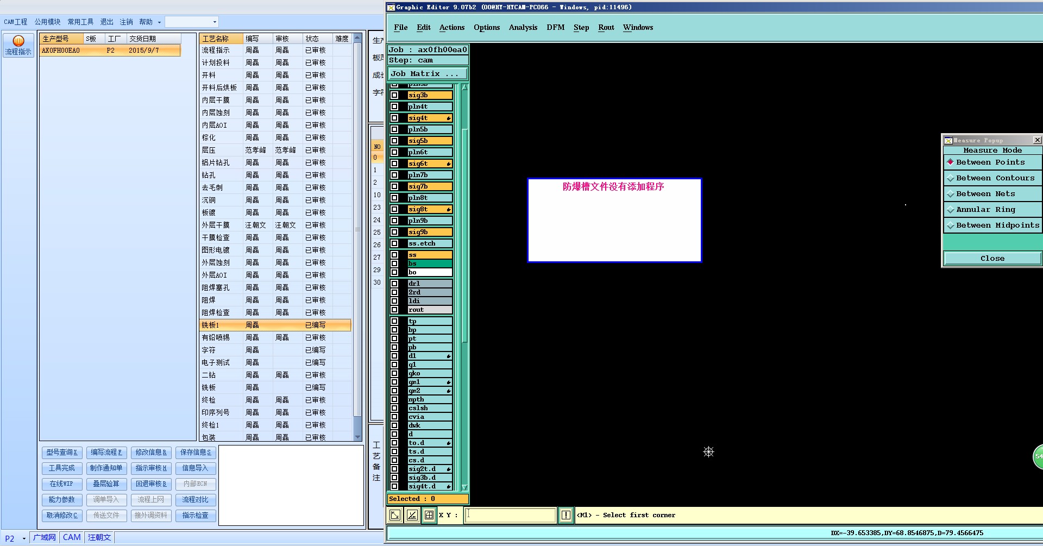Click the Graphic Editor title bar icon
This screenshot has width=1043, height=546.
click(391, 7)
